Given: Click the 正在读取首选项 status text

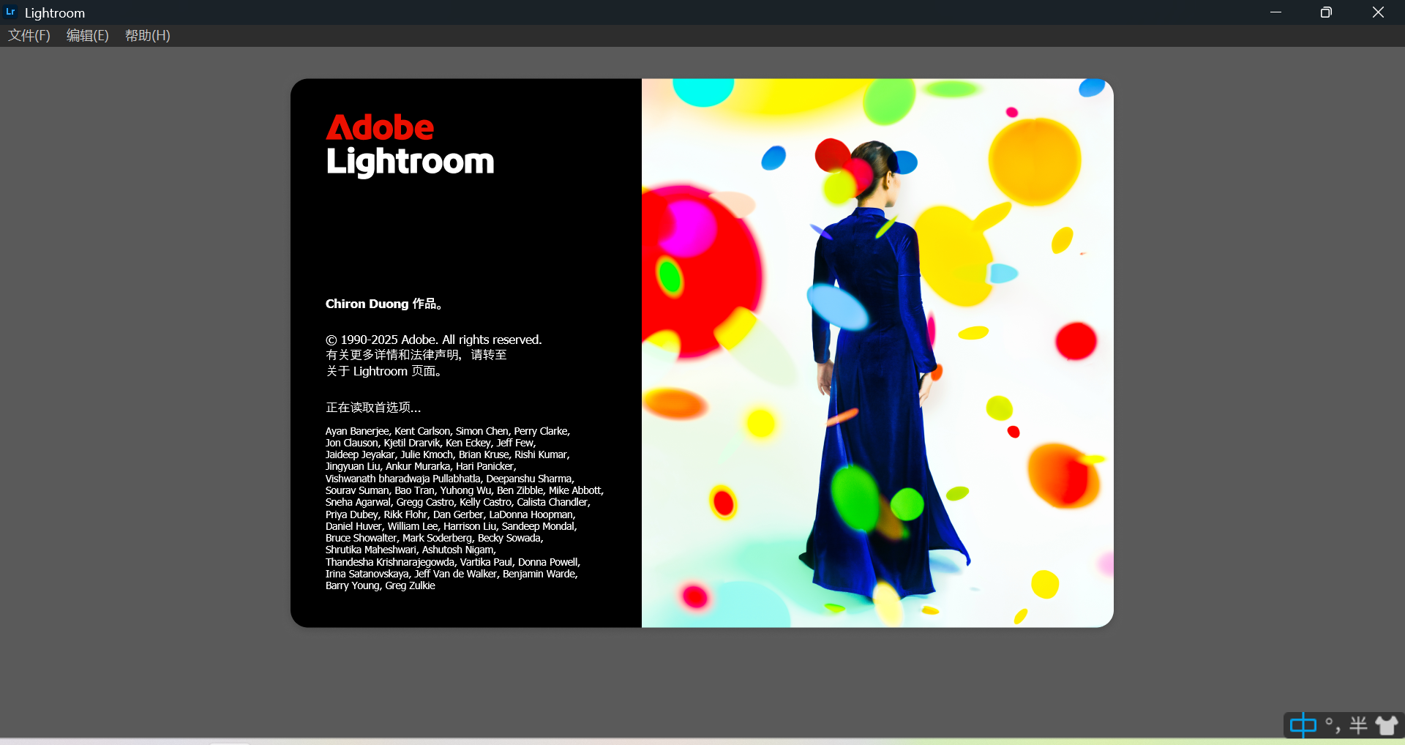Looking at the screenshot, I should pos(373,408).
